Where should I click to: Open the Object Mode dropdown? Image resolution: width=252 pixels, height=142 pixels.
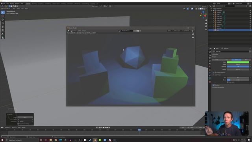tap(6, 9)
